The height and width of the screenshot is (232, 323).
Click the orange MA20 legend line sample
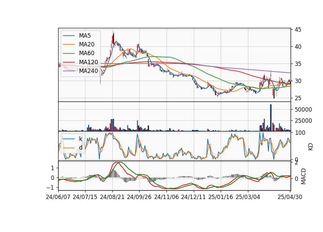pos(69,44)
